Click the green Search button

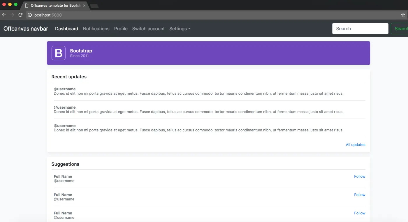coord(399,29)
